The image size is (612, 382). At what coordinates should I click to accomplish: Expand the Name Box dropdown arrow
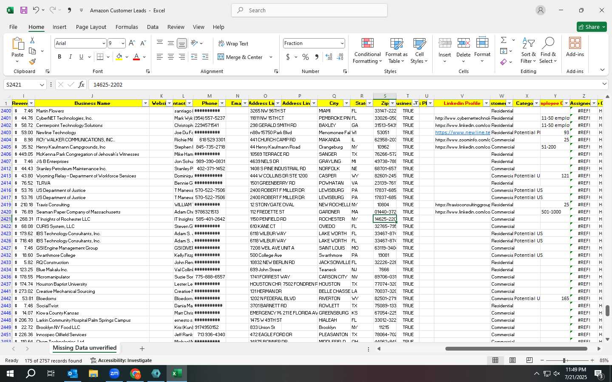pos(42,85)
